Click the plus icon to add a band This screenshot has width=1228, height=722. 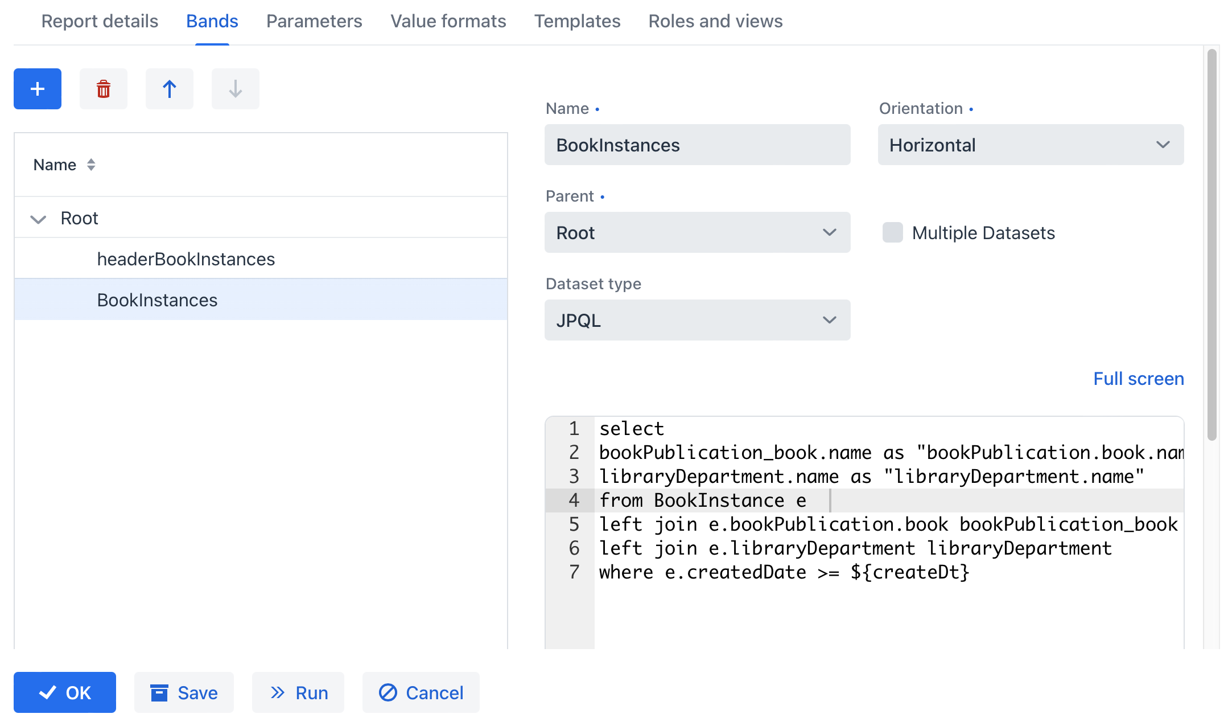pyautogui.click(x=38, y=89)
